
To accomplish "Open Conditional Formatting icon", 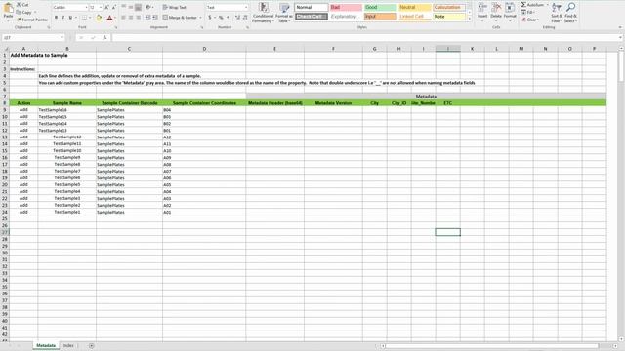I will pos(263,7).
